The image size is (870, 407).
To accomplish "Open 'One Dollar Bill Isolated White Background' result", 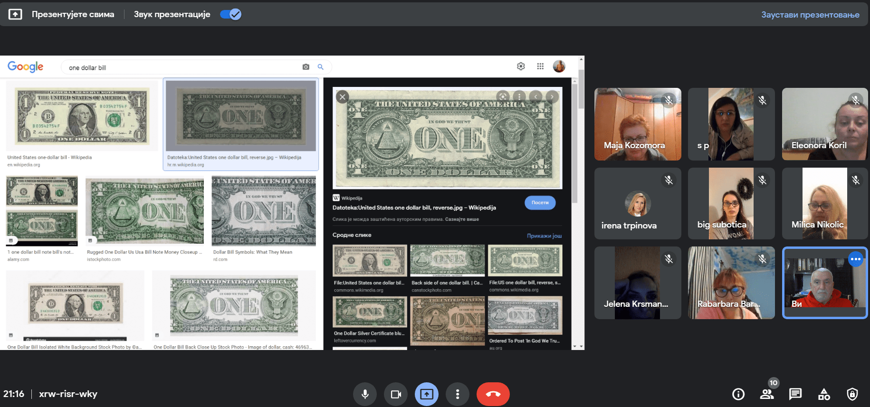I will tap(75, 310).
